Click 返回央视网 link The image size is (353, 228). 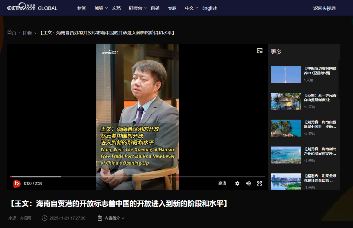click(x=325, y=8)
